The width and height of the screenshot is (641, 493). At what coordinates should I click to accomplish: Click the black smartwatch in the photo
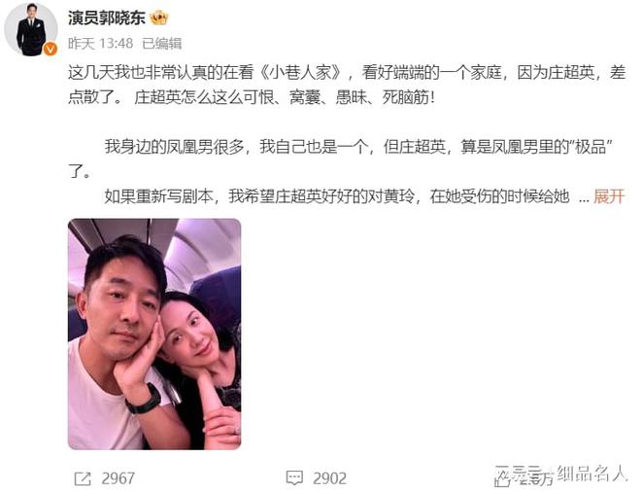(145, 401)
